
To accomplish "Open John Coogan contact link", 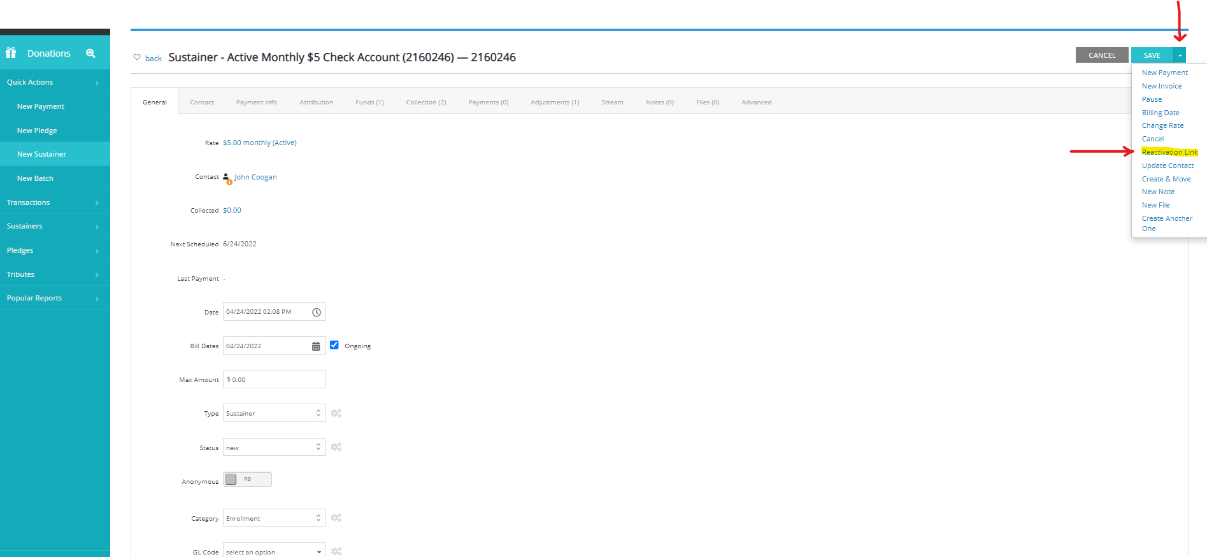I will pyautogui.click(x=255, y=177).
